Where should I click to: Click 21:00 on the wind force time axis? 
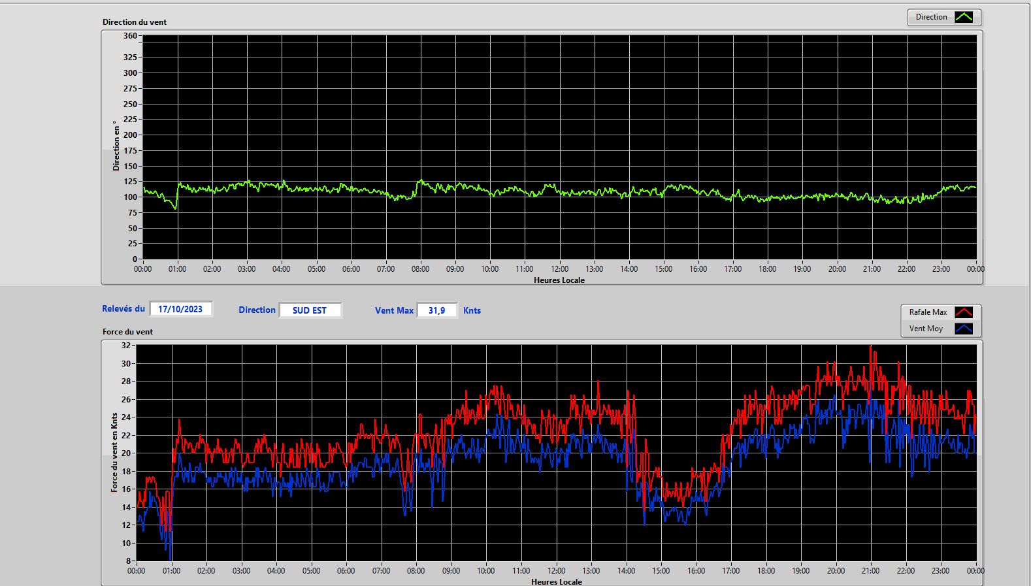870,571
